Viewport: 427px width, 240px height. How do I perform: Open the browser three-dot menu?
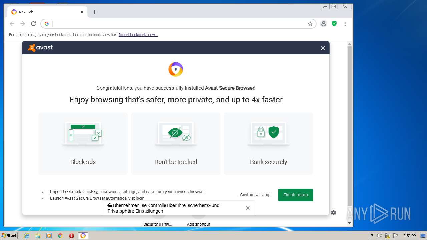[345, 24]
